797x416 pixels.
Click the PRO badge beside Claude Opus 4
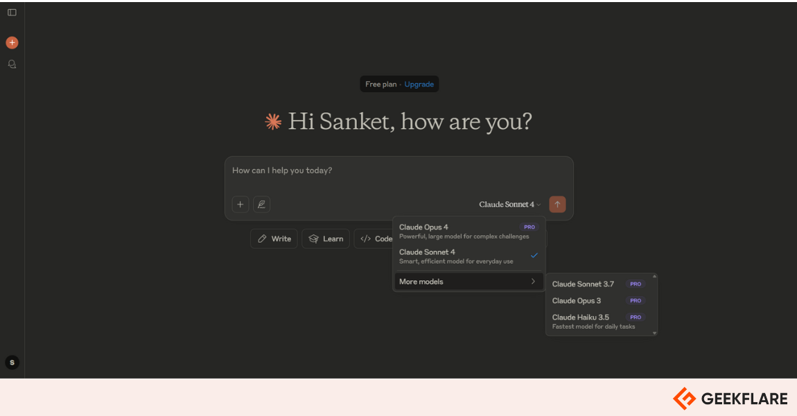click(529, 227)
